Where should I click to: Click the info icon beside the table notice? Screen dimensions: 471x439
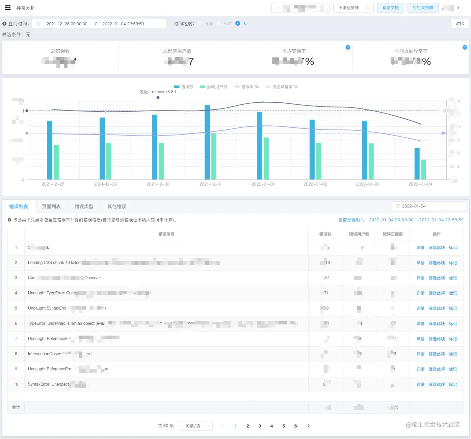(x=9, y=220)
